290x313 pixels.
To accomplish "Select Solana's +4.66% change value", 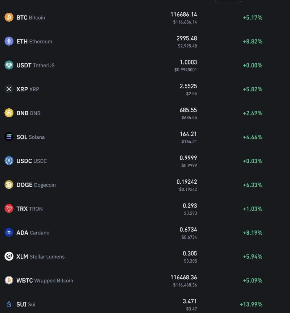I will 252,137.
